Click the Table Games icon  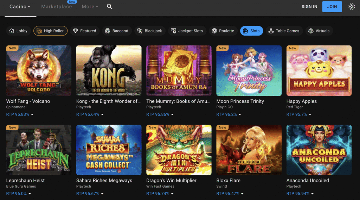tap(271, 31)
